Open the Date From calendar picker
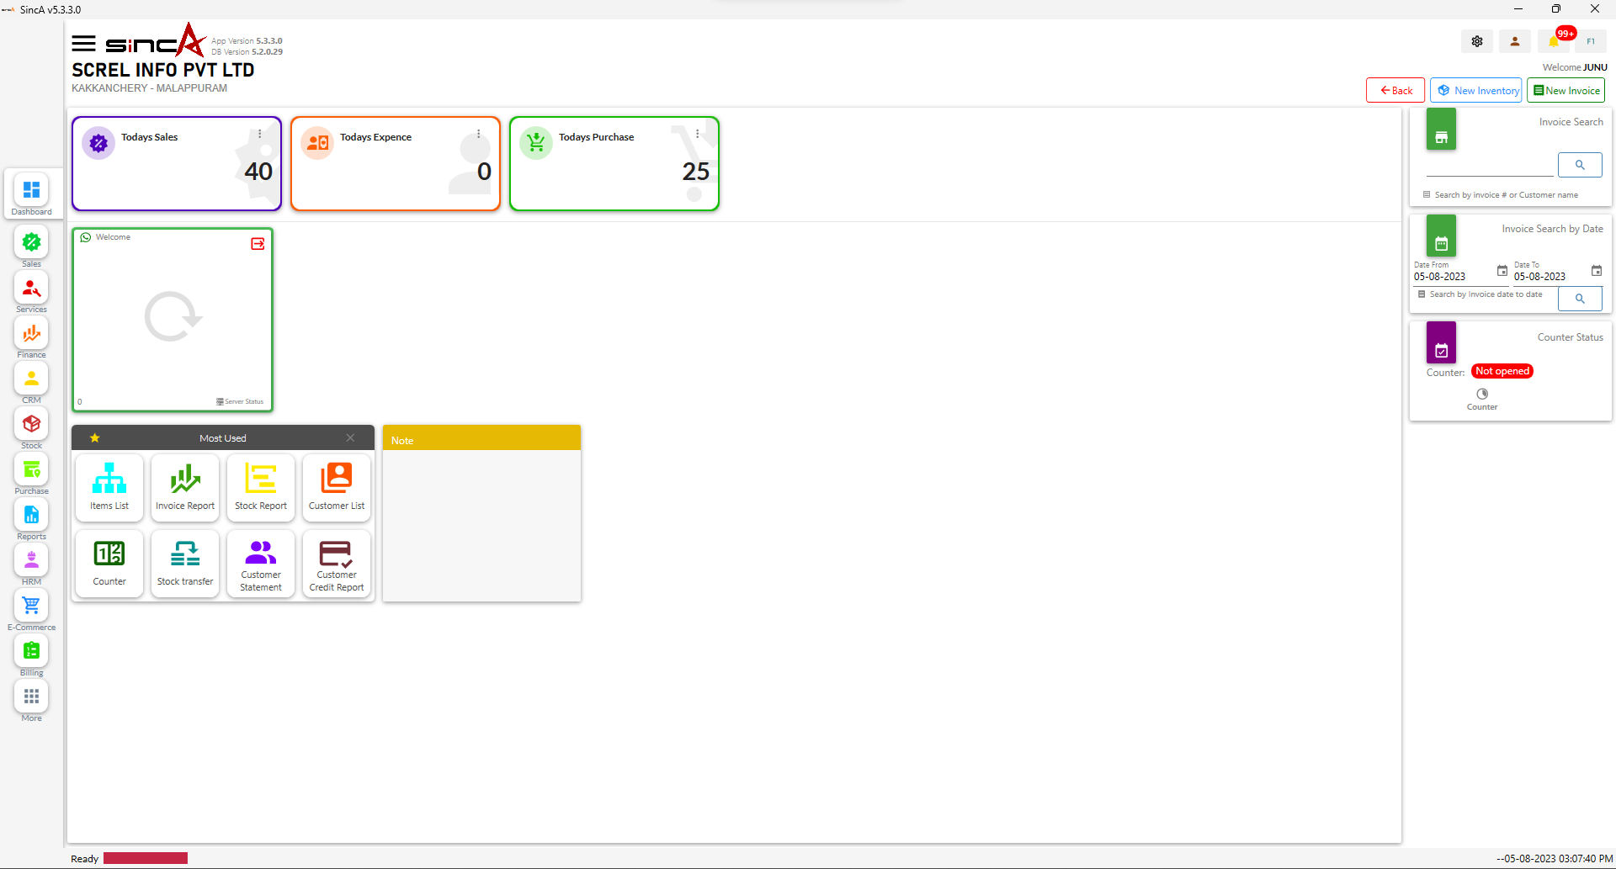The height and width of the screenshot is (869, 1616). tap(1502, 271)
